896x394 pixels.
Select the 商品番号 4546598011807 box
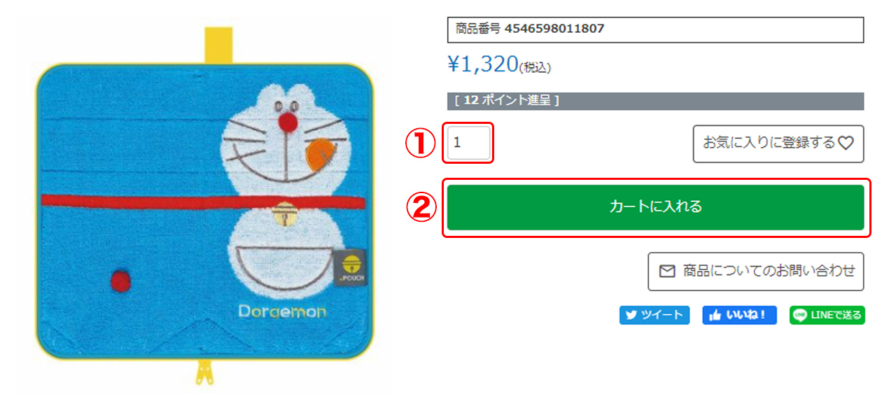coord(655,29)
